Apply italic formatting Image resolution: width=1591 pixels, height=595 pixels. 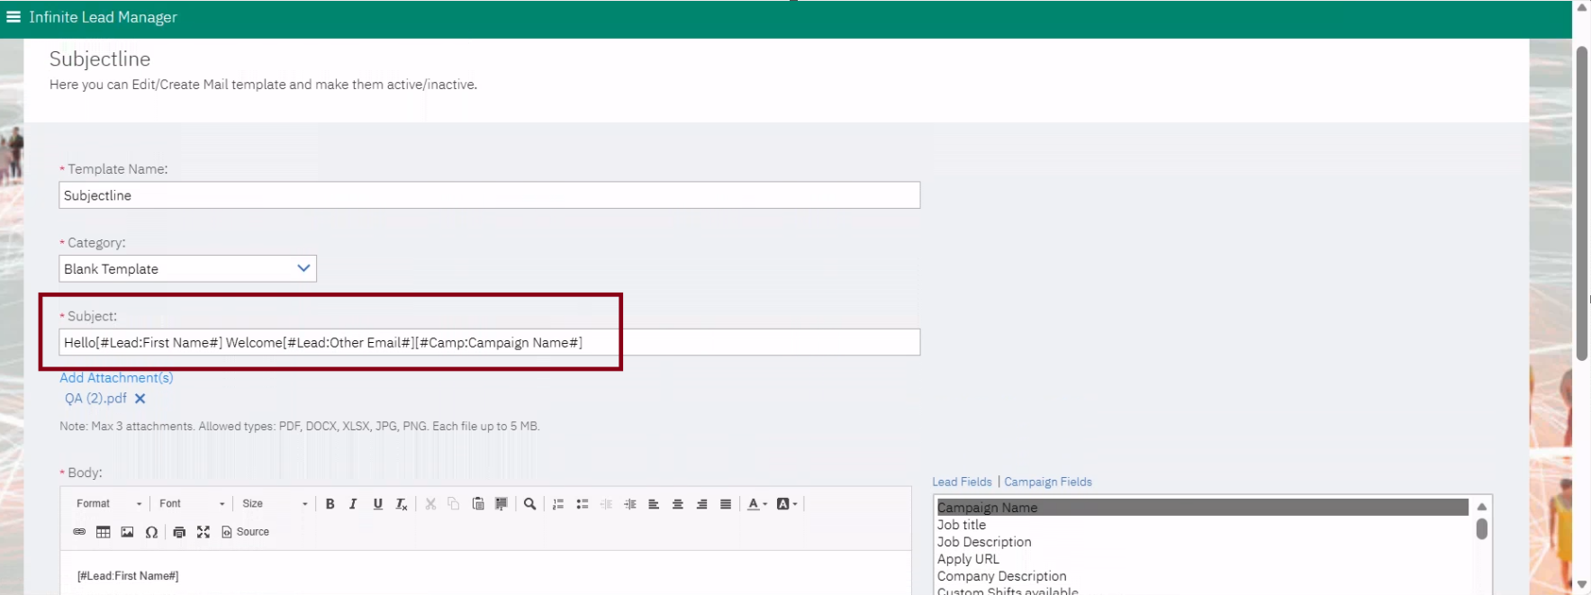pyautogui.click(x=353, y=504)
